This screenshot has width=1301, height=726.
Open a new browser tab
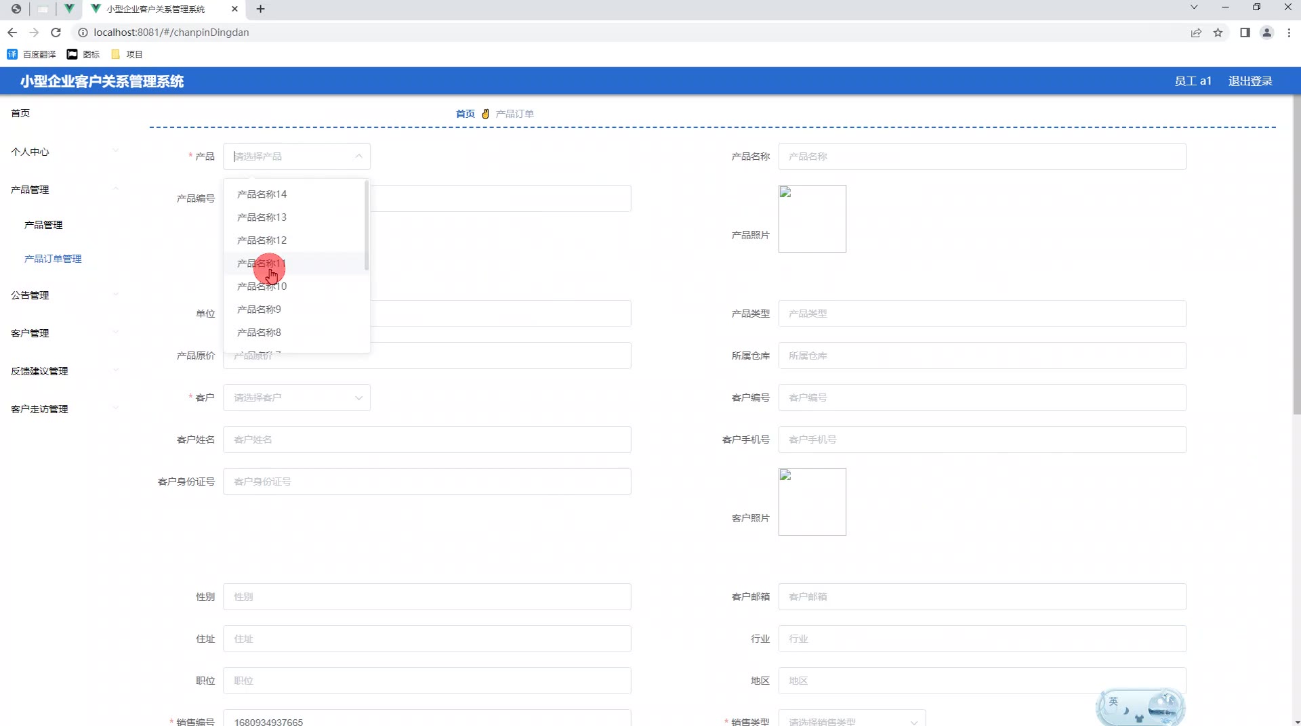[x=261, y=9]
